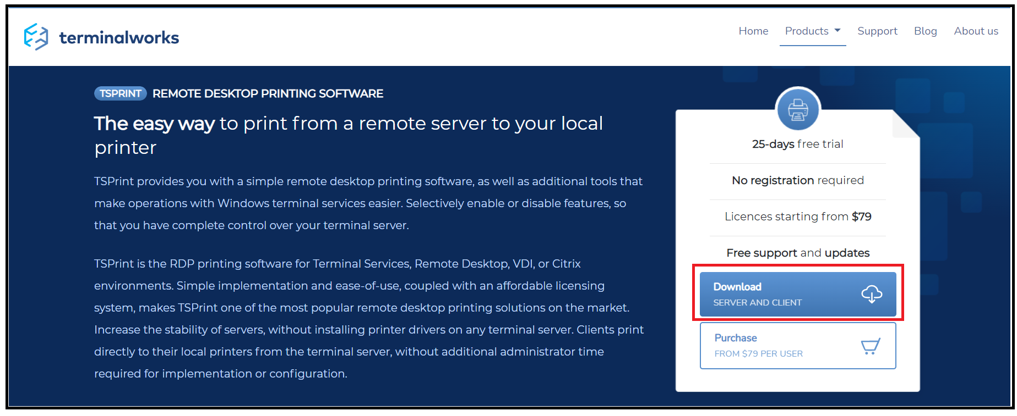Click the shopping cart icon
Image resolution: width=1017 pixels, height=416 pixels.
(x=871, y=346)
